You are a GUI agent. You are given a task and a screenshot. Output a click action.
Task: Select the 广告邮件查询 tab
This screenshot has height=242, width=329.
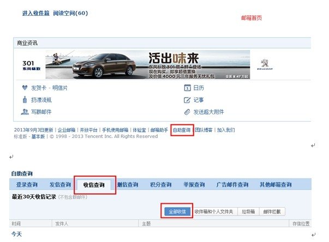click(232, 185)
